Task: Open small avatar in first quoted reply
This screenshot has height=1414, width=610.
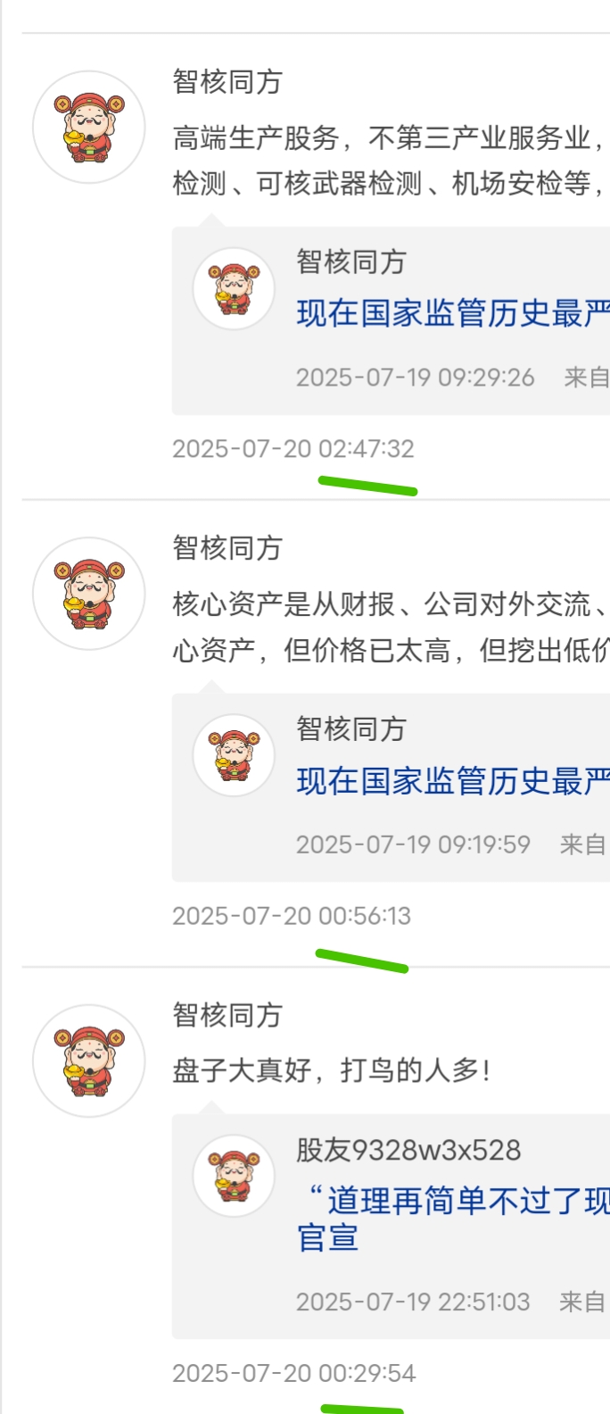Action: 234,288
